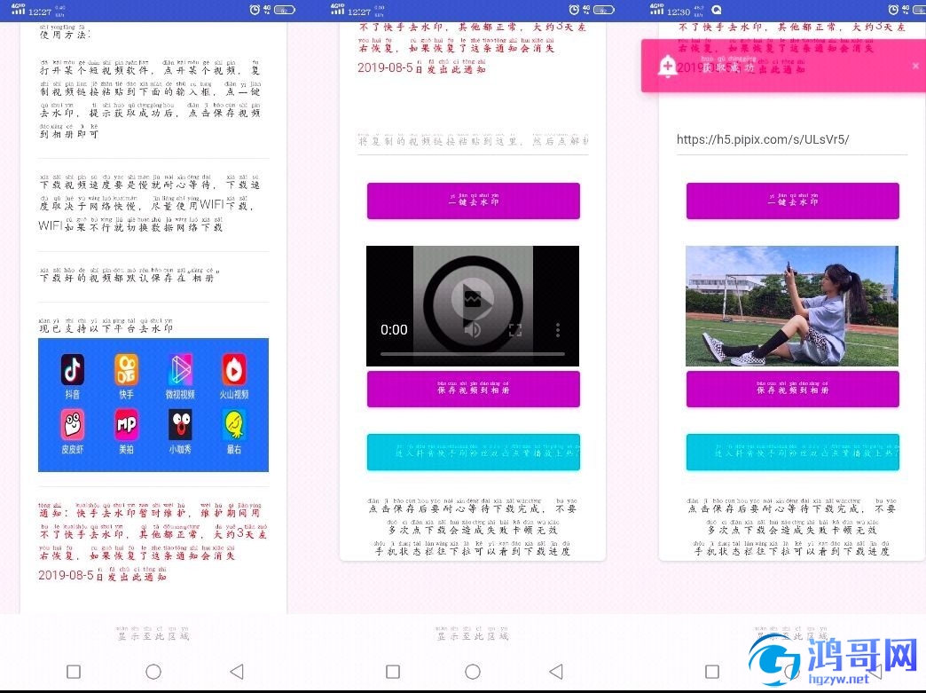Tap the 快手 app icon
The width and height of the screenshot is (926, 693).
[126, 370]
